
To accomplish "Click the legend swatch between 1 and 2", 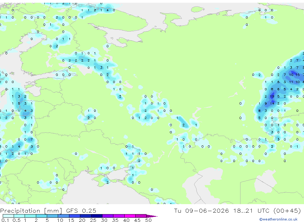I will [x=30, y=216].
